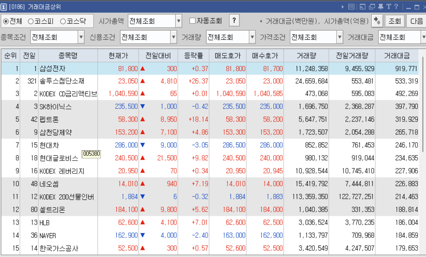Image resolution: width=426 pixels, height=257 pixels.
Task: Pin the window with the pushpin icon
Action: click(381, 7)
